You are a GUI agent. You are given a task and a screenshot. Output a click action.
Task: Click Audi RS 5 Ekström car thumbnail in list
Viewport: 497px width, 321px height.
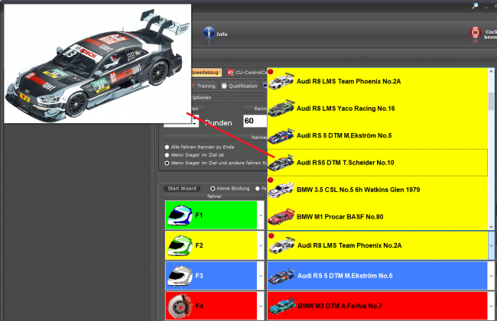pyautogui.click(x=281, y=135)
